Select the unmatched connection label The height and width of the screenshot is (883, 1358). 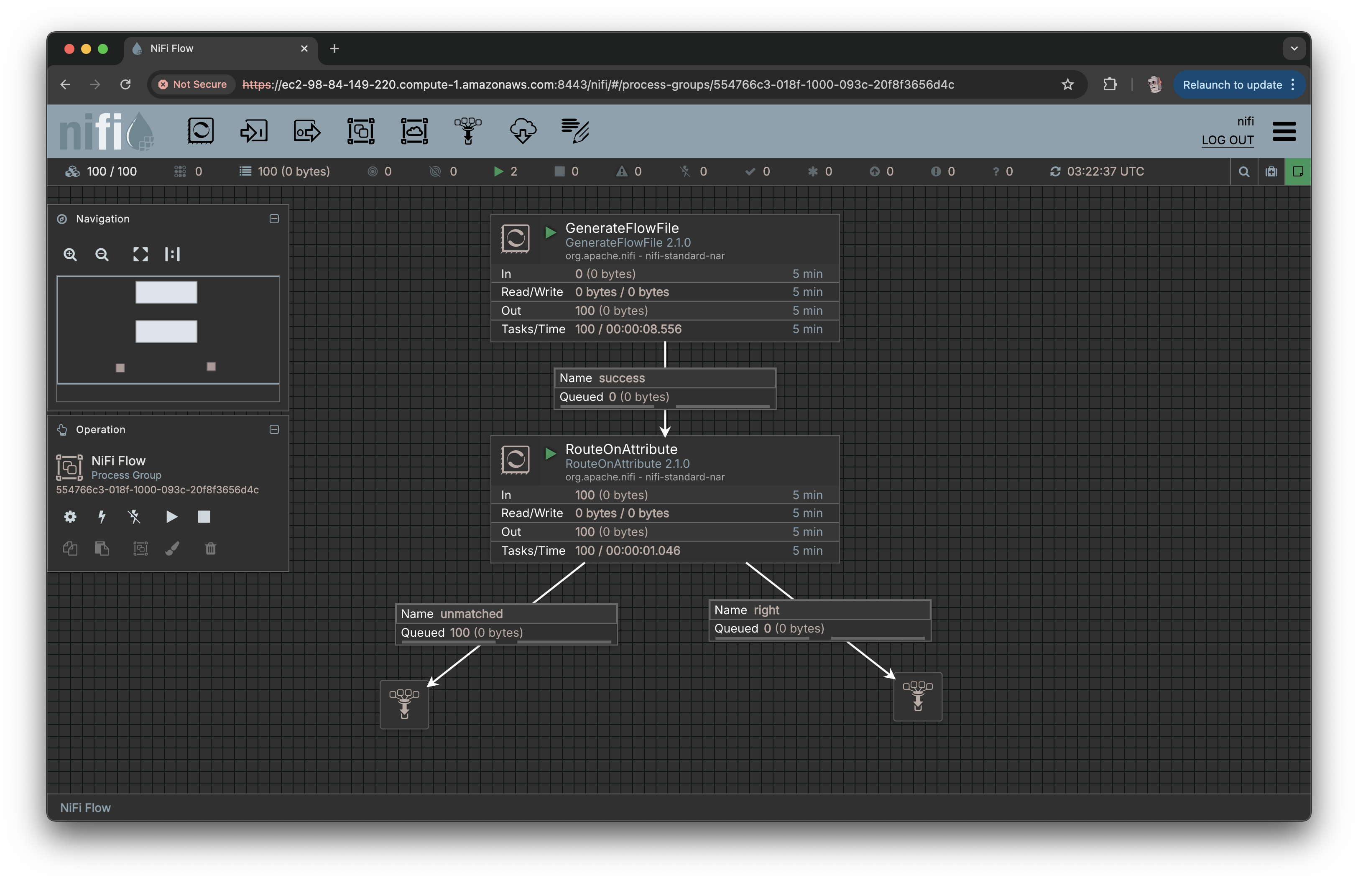(x=506, y=624)
